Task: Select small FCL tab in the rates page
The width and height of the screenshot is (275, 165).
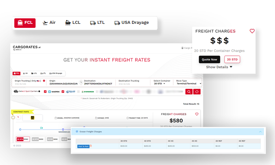Action: pos(16,73)
